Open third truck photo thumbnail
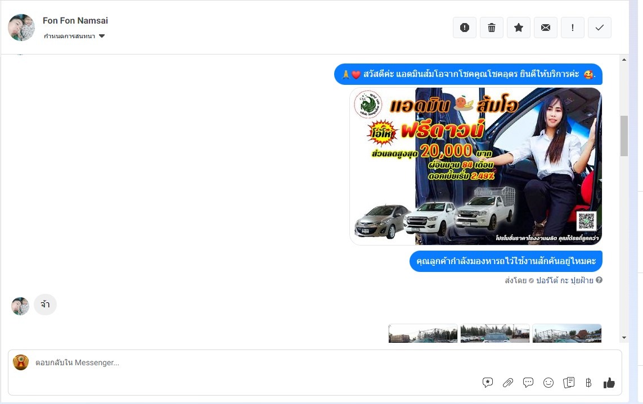The image size is (643, 404). pyautogui.click(x=566, y=333)
